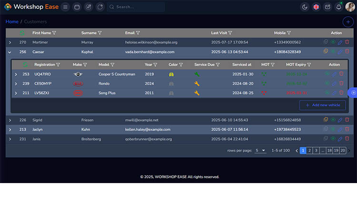Open the notifications bell
This screenshot has width=357, height=222.
coord(339,7)
